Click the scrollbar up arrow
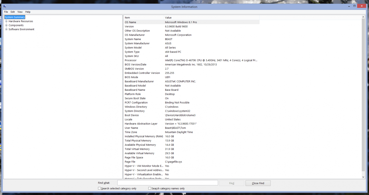This screenshot has height=195, width=369. point(363,17)
